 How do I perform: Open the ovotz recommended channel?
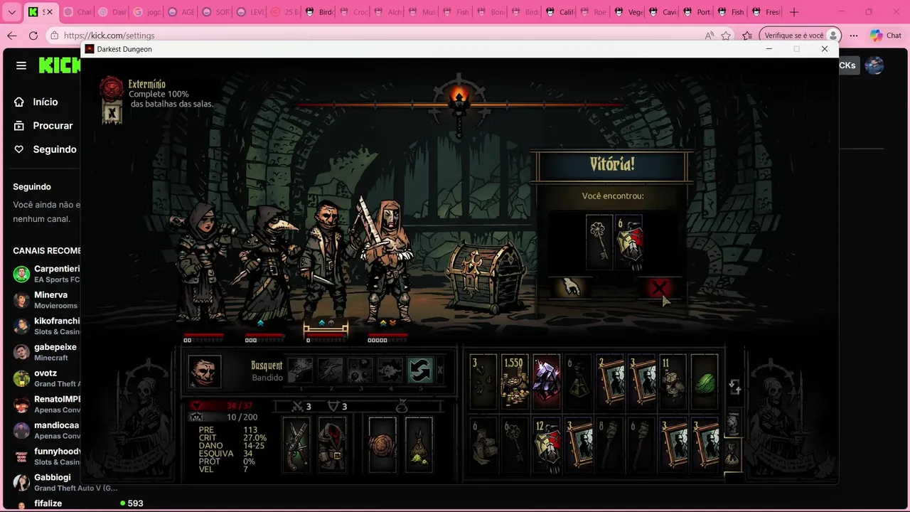(46, 378)
